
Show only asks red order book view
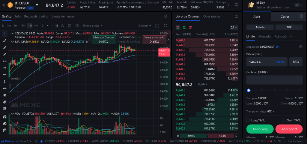pyautogui.click(x=190, y=27)
